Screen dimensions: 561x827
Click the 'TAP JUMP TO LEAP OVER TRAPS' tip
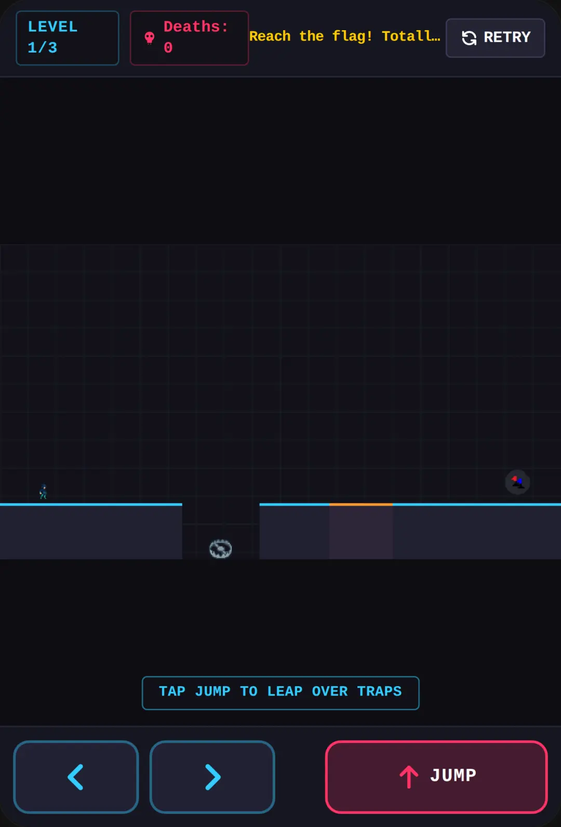(280, 692)
